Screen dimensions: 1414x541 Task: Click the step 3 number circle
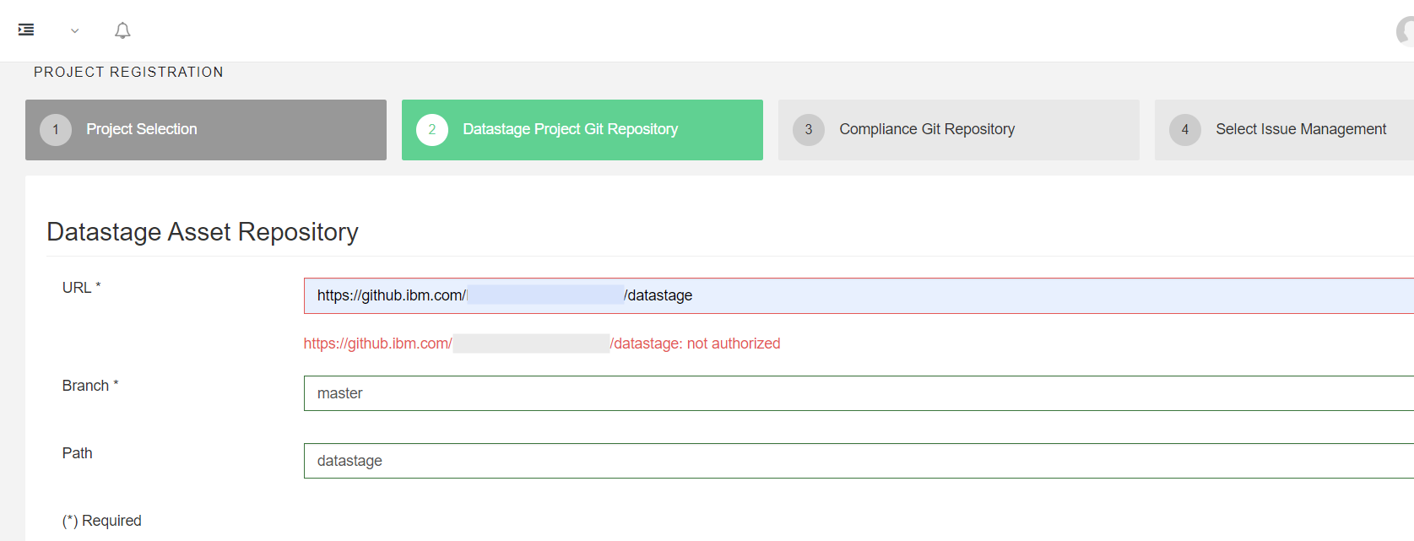pyautogui.click(x=809, y=130)
